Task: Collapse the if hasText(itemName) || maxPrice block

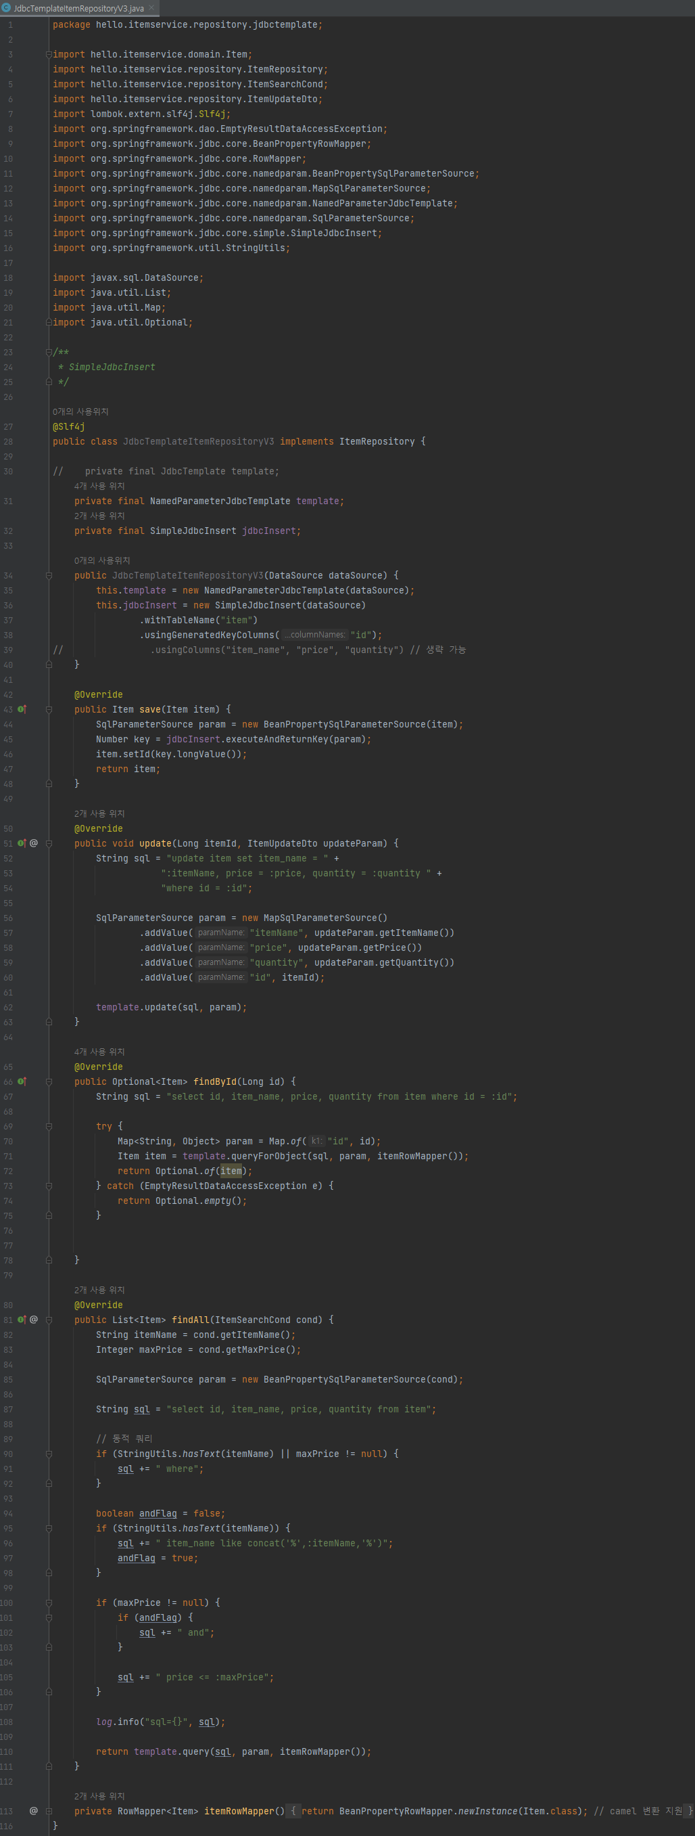Action: (49, 1453)
